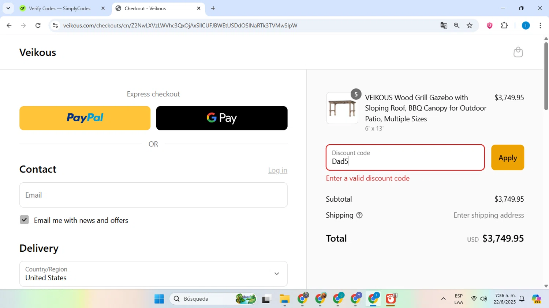View site information icon in address bar
Image resolution: width=549 pixels, height=308 pixels.
point(55,26)
